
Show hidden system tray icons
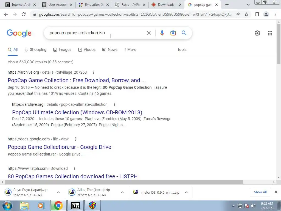tap(233, 206)
